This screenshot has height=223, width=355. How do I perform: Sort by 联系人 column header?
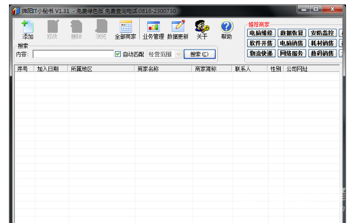249,69
